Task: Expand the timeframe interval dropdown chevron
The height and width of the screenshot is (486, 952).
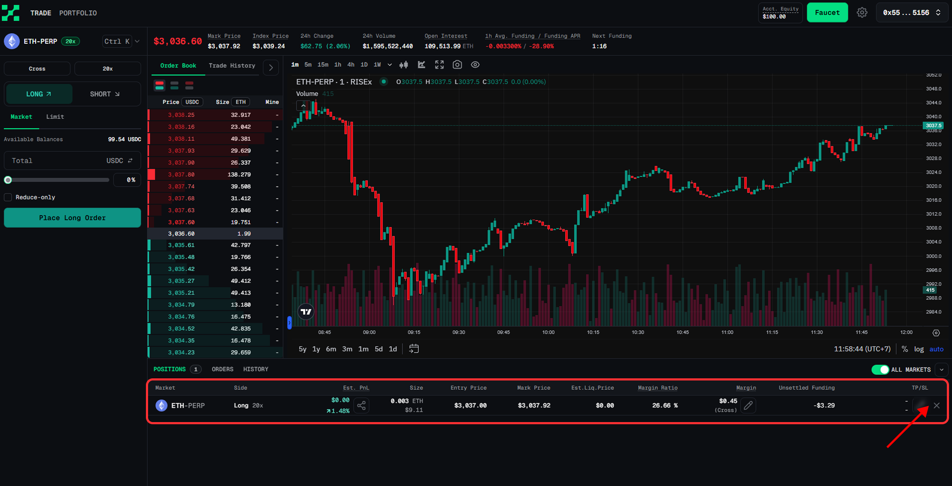Action: [390, 65]
